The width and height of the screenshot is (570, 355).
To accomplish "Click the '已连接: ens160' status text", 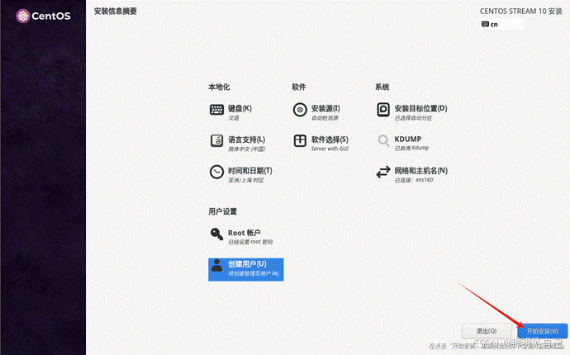I will pyautogui.click(x=414, y=180).
